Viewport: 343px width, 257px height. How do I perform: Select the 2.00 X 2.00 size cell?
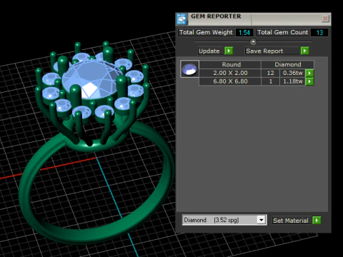230,73
